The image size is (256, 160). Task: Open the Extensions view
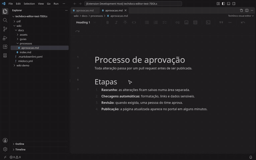(x=5, y=47)
